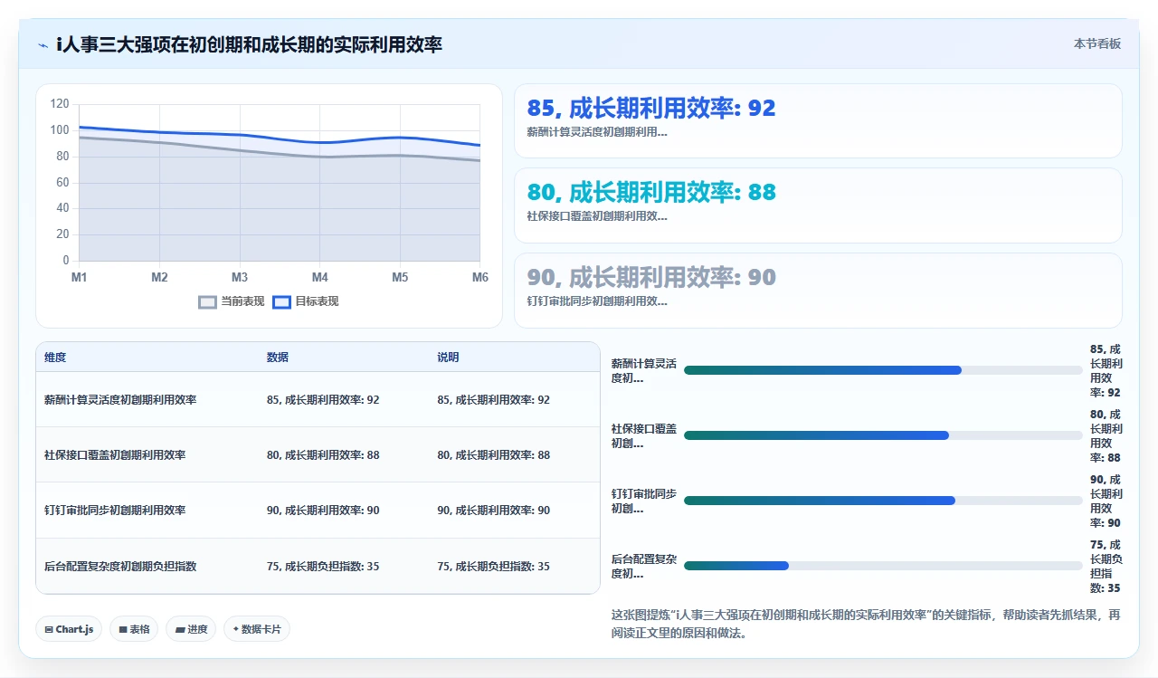Click the 后台配置复杂度 progress bar
The width and height of the screenshot is (1158, 678).
(883, 566)
